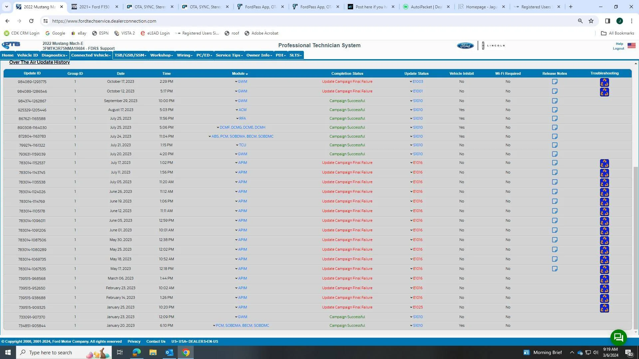639x359 pixels.
Task: Click the Update ID column header
Action: pyautogui.click(x=32, y=73)
